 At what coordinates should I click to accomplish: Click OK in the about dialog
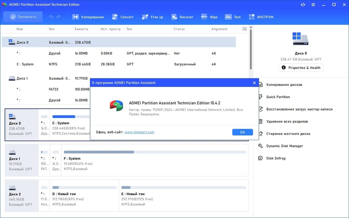tap(243, 132)
